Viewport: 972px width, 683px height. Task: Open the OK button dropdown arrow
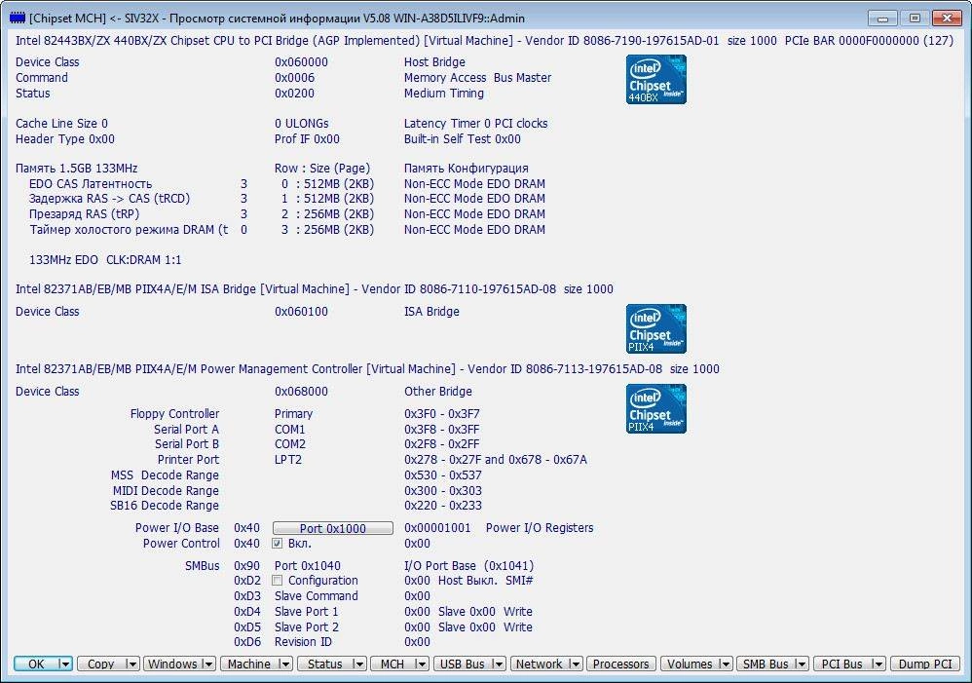tap(64, 664)
